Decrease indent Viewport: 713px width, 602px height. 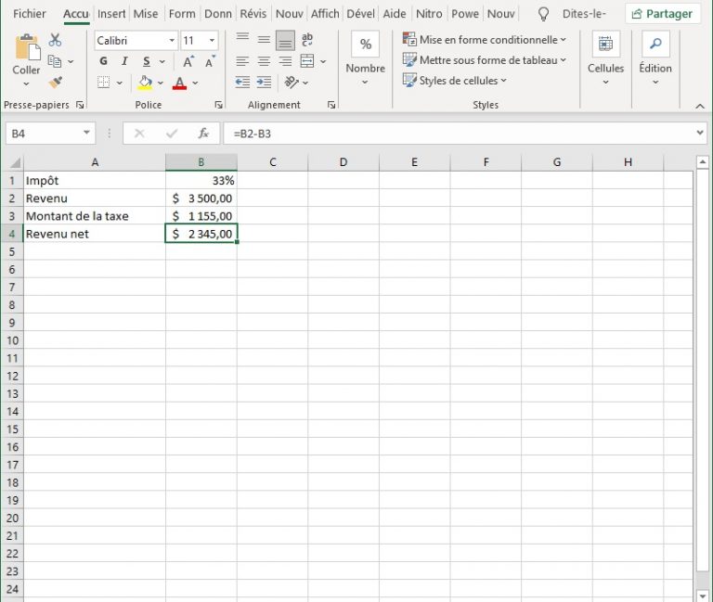point(242,83)
